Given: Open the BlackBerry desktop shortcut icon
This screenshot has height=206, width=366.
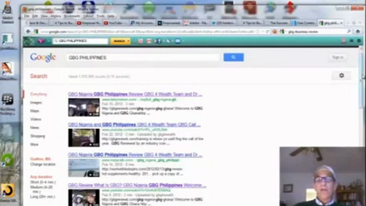Looking at the screenshot, I should point(7,99).
